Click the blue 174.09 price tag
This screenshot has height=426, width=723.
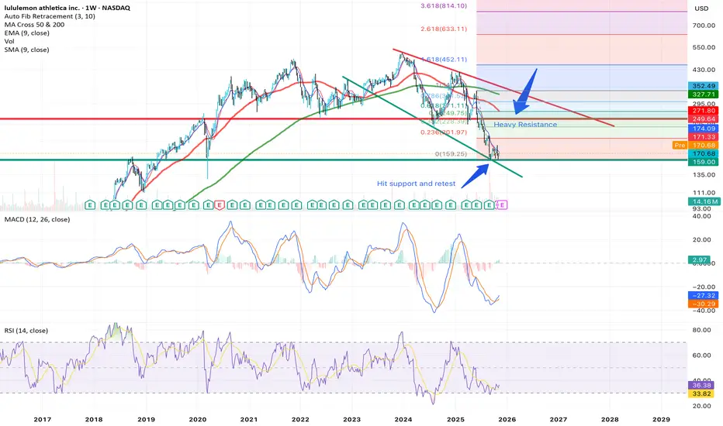coord(704,129)
